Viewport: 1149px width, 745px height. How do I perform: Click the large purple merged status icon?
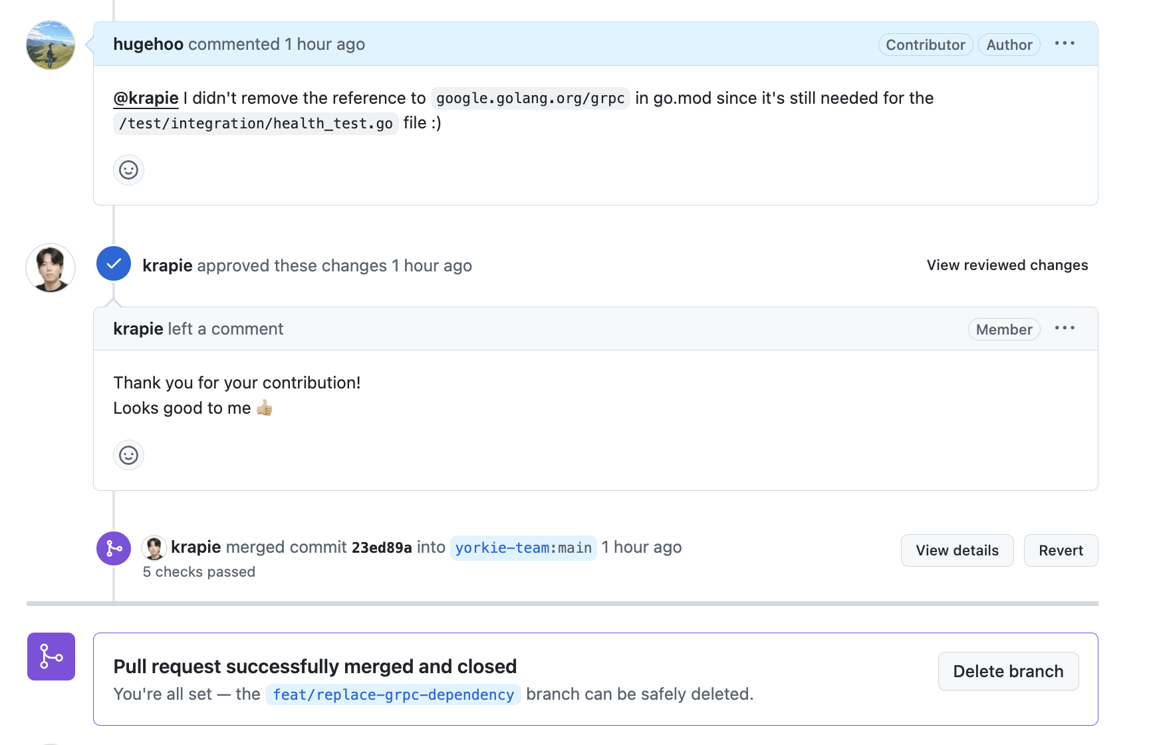pyautogui.click(x=51, y=657)
